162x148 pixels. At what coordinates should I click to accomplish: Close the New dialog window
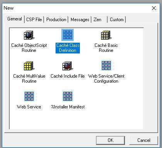(x=154, y=8)
